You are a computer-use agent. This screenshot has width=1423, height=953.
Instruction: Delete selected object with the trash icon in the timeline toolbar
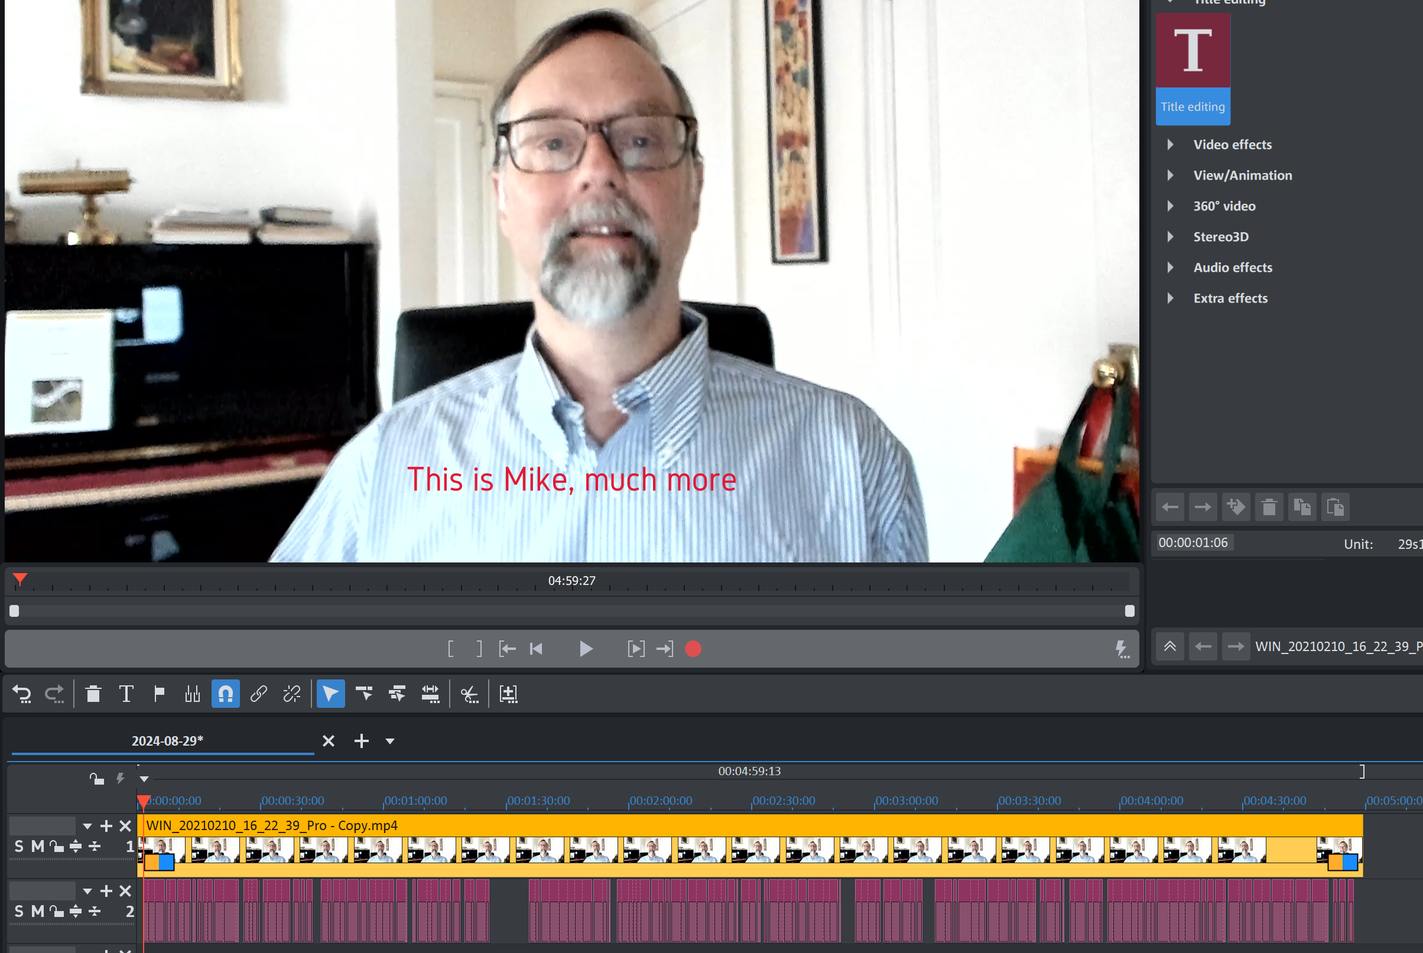tap(93, 694)
